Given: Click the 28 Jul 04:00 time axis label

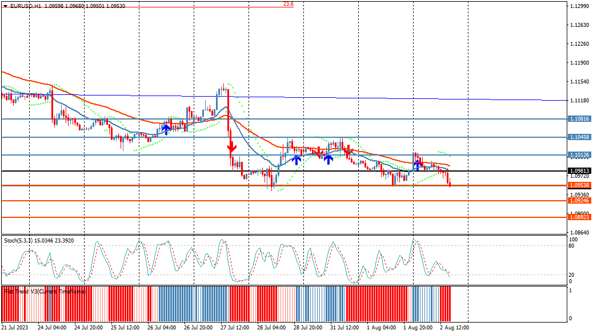Looking at the screenshot, I should (x=271, y=328).
